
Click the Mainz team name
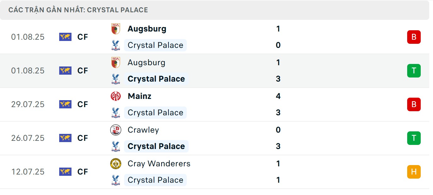tap(139, 96)
